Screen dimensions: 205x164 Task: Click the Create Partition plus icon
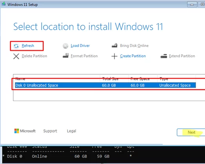(x=114, y=56)
